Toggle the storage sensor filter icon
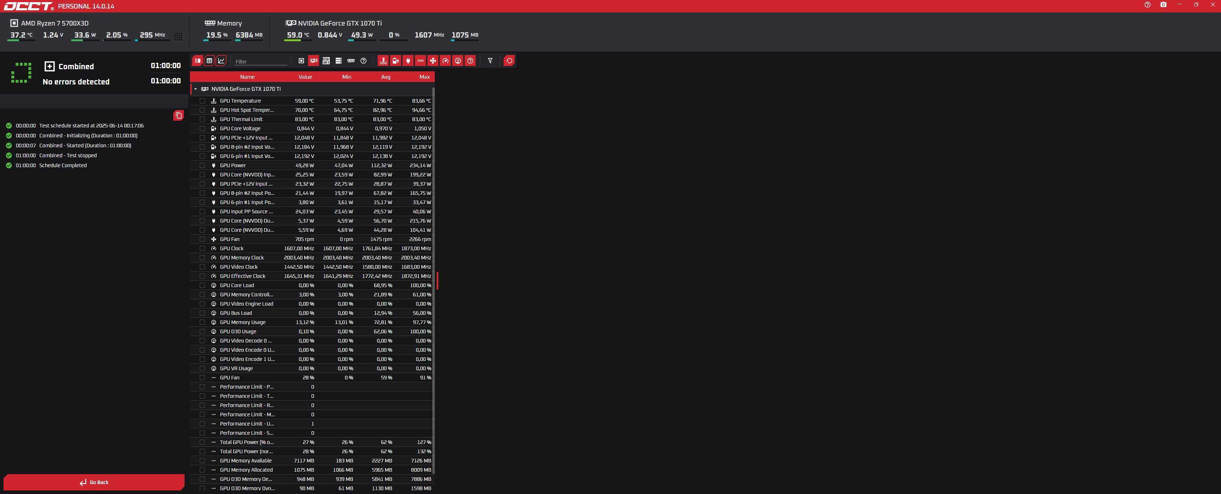Image resolution: width=1221 pixels, height=494 pixels. (338, 61)
